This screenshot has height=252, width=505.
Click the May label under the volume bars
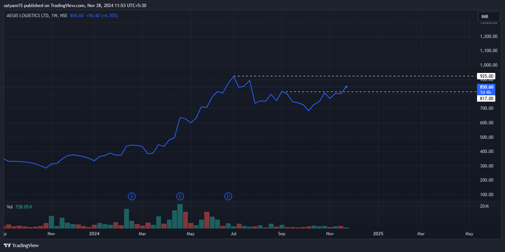190,234
